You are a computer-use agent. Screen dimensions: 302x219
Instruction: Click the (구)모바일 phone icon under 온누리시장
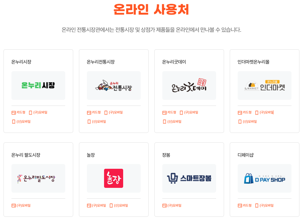click(31, 113)
